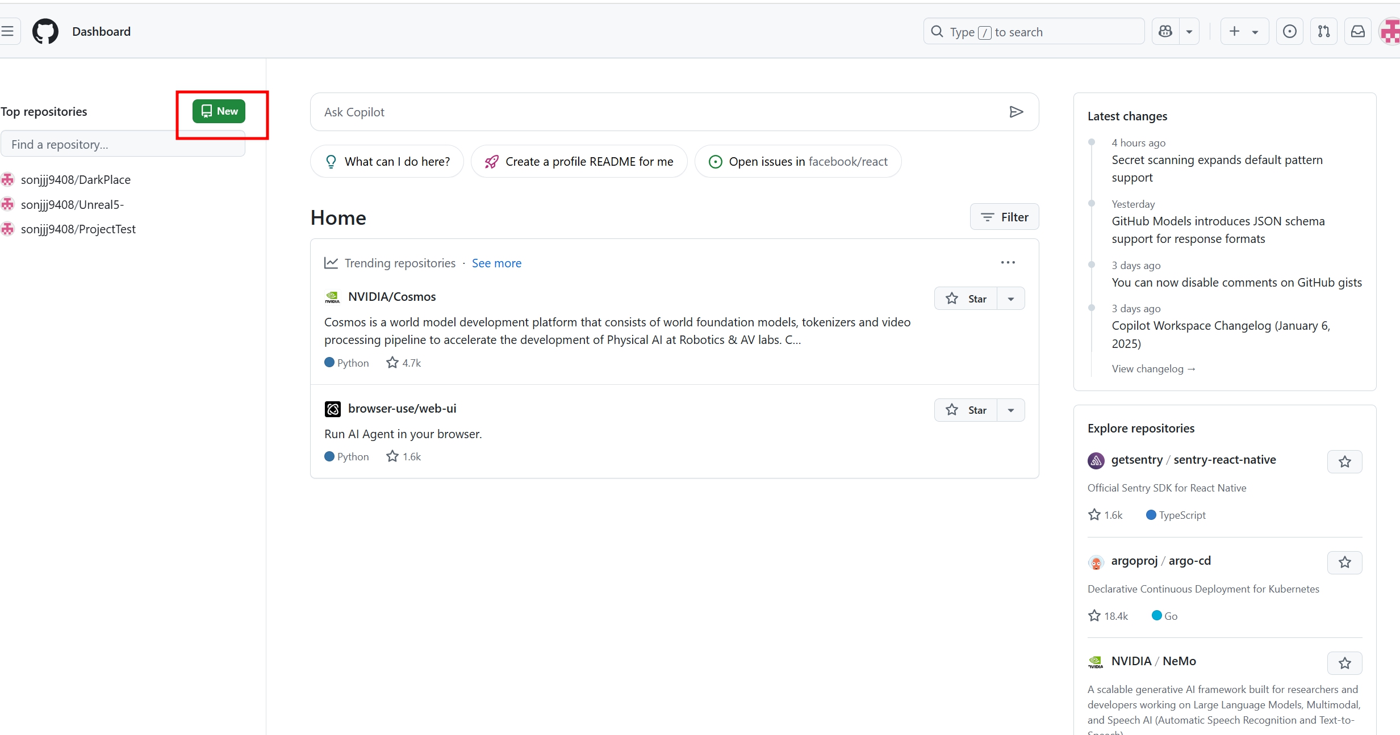1400x735 pixels.
Task: Follow the View changelog link
Action: (x=1154, y=368)
